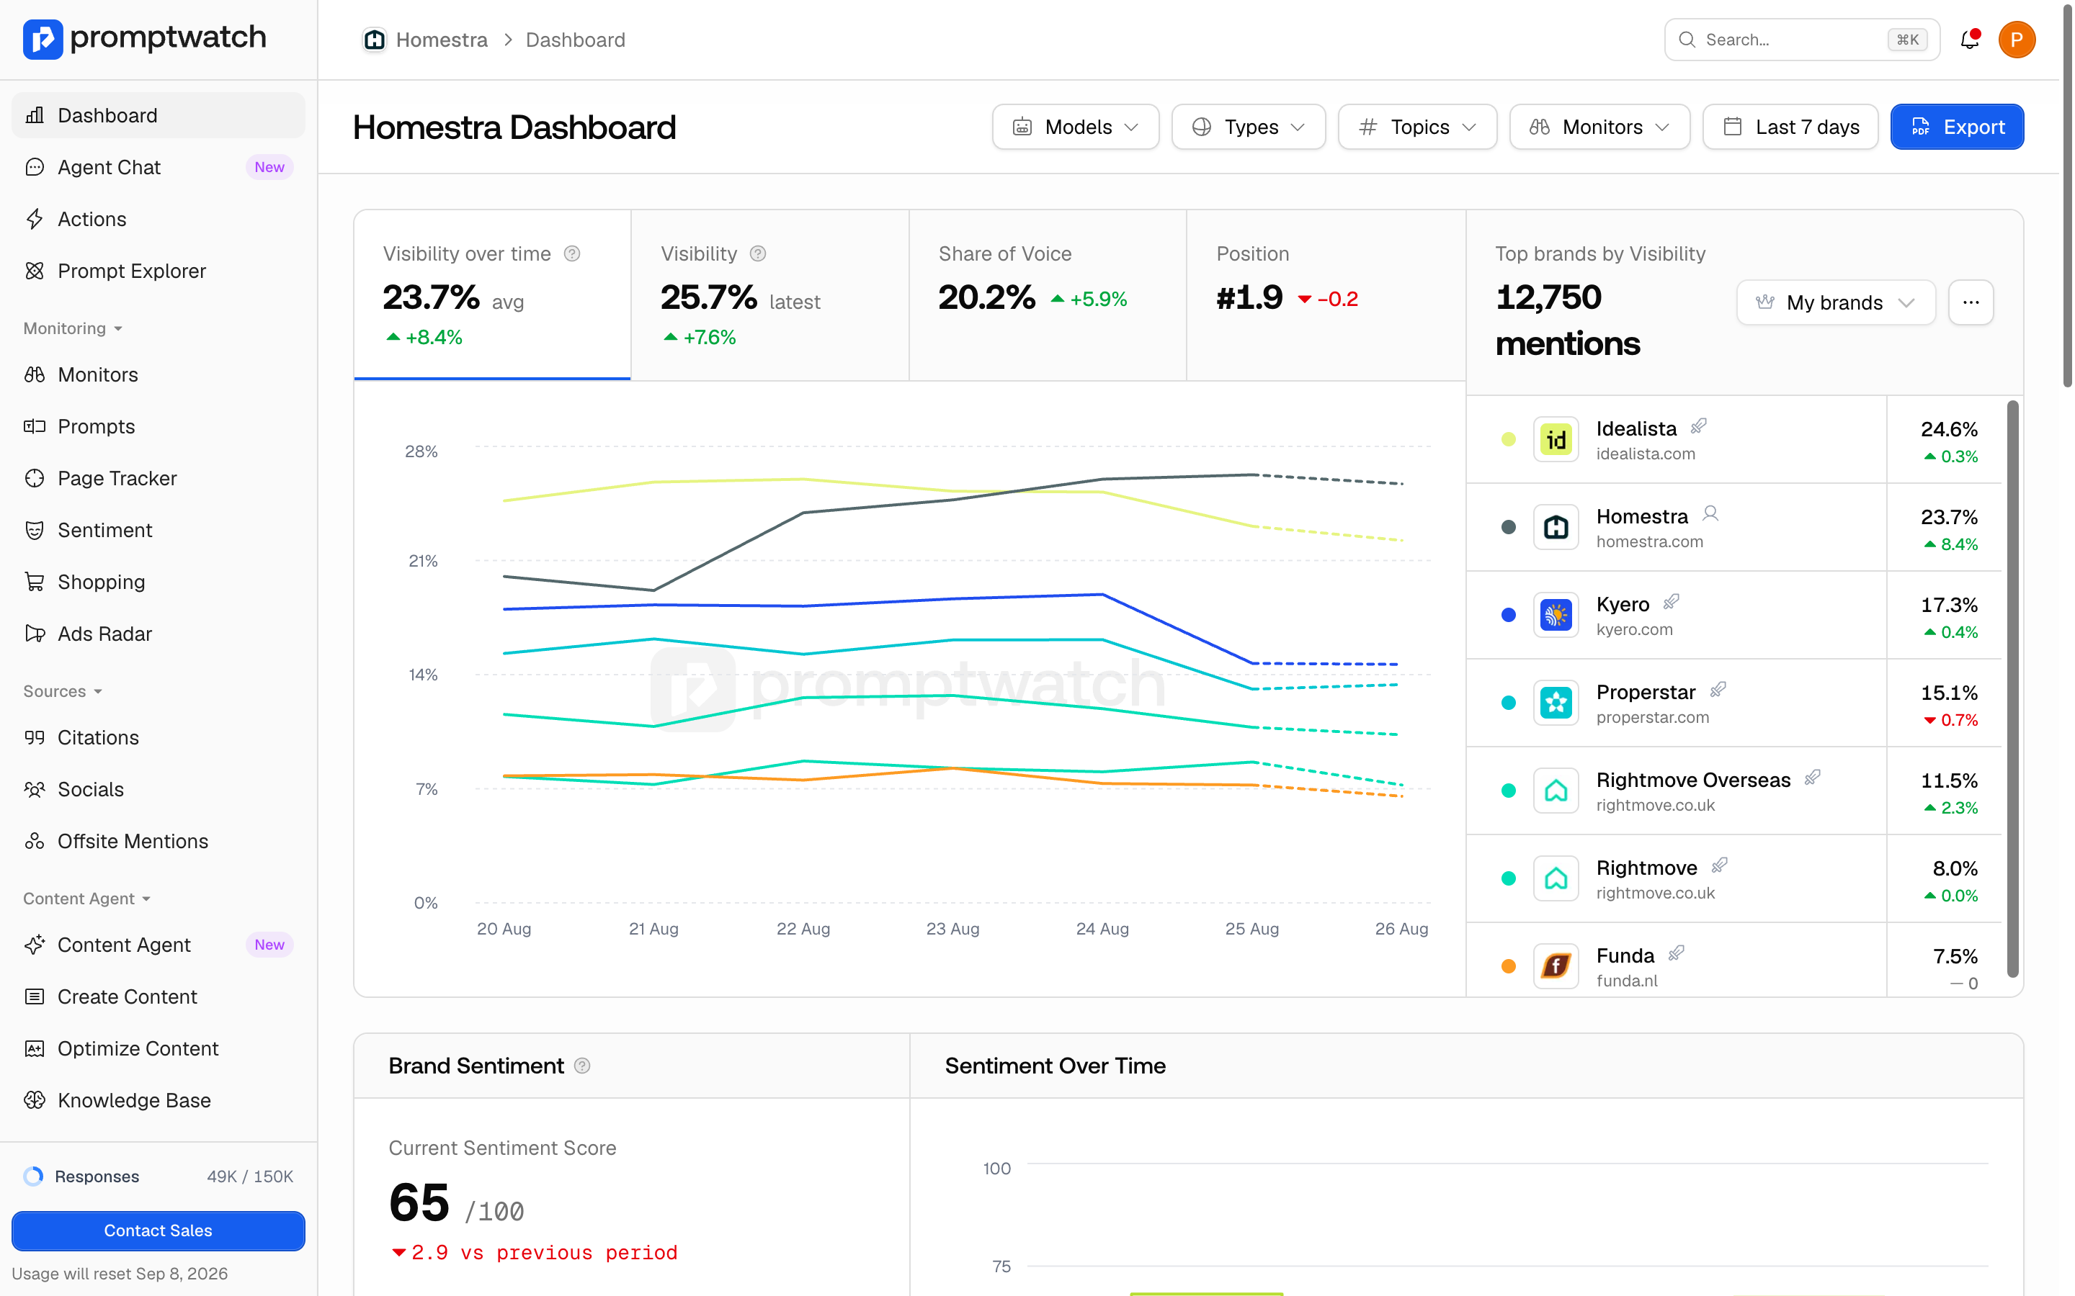Open the Last 7 days date picker
Image resolution: width=2075 pixels, height=1296 pixels.
point(1790,127)
